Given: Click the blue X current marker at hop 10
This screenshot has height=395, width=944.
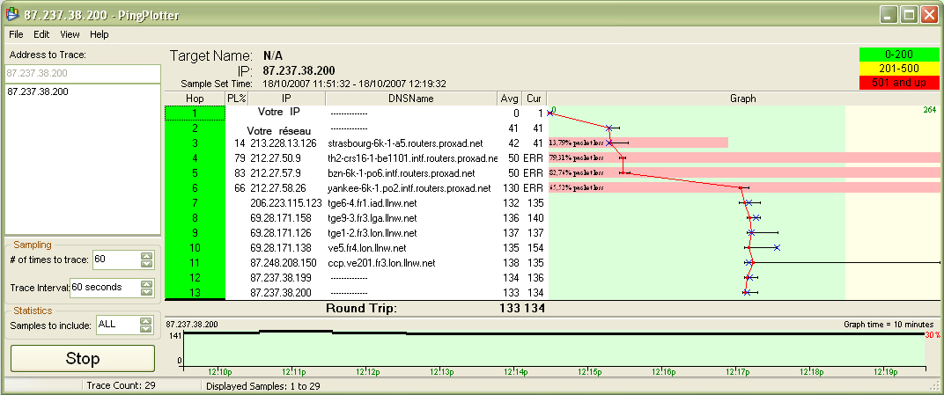Looking at the screenshot, I should pos(777,248).
